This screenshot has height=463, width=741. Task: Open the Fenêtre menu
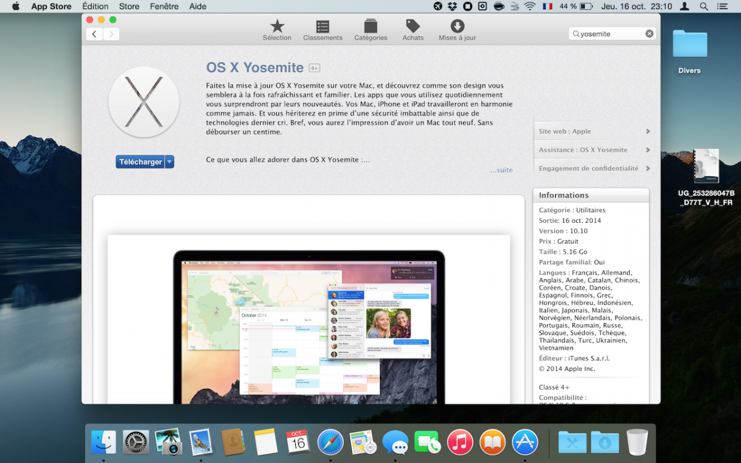(164, 6)
